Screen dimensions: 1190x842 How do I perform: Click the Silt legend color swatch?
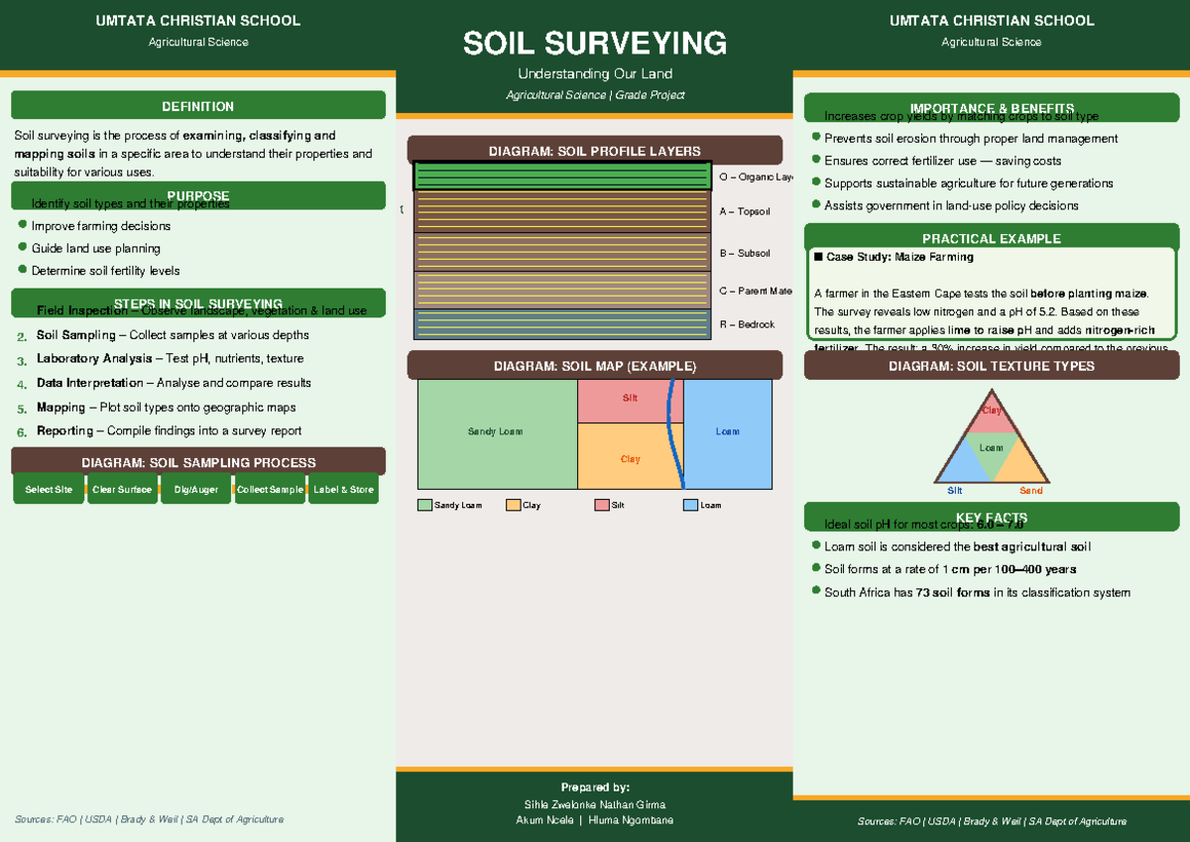coord(602,505)
